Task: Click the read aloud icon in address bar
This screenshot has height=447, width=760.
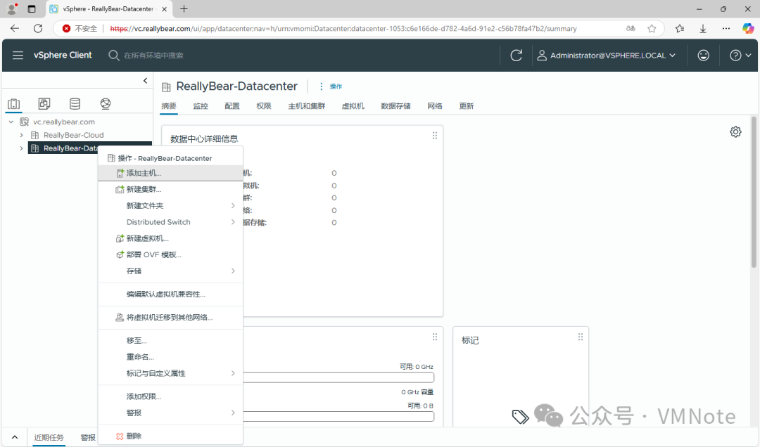Action: [631, 29]
